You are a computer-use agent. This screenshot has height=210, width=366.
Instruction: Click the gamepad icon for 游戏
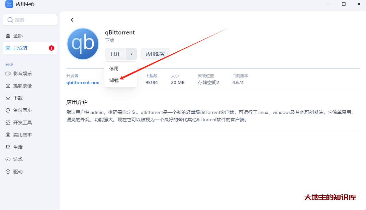(x=8, y=159)
